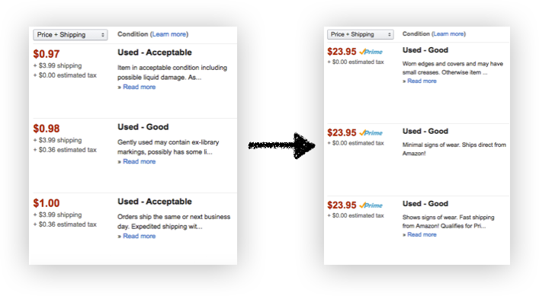The height and width of the screenshot is (296, 539).
Task: Expand Read more under $1.00 Used - Acceptable
Action: [140, 236]
